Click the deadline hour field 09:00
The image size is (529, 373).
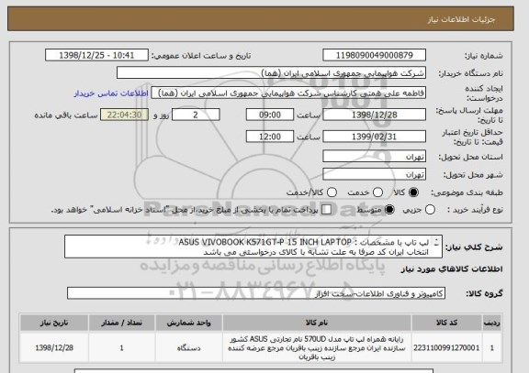[x=270, y=115]
